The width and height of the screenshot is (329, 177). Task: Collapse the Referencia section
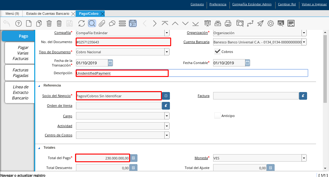click(39, 85)
